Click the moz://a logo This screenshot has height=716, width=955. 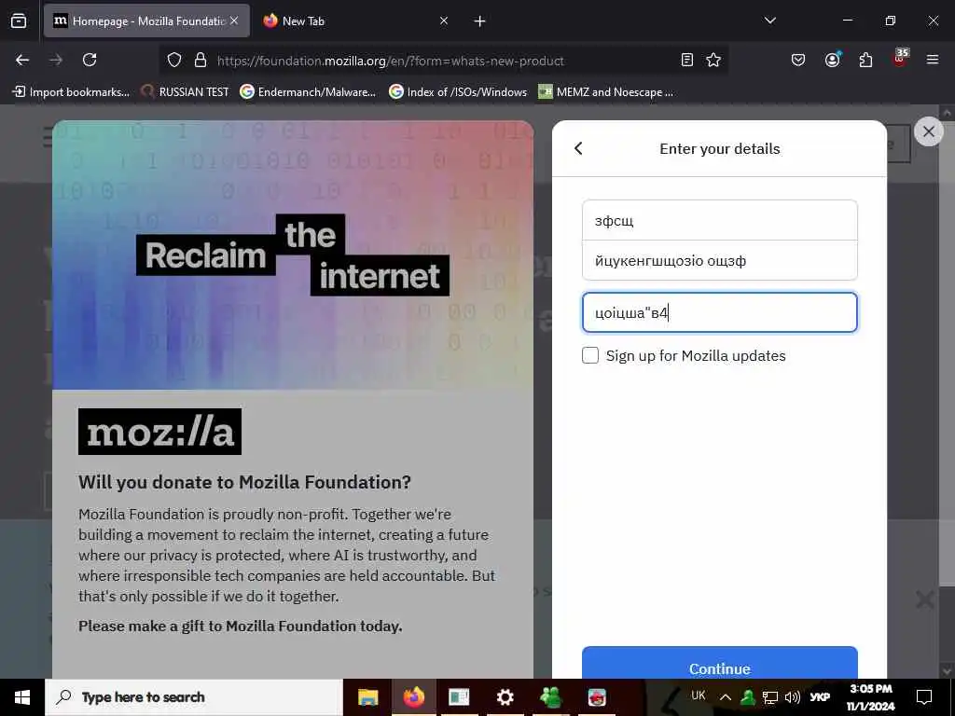pos(160,432)
